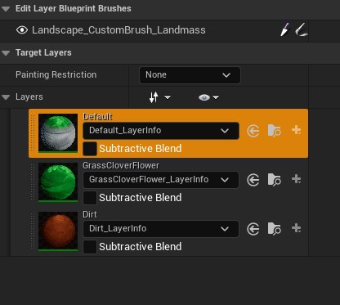
Task: Click the GrassCloverFlower layer name
Action: click(x=121, y=165)
